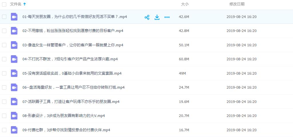Click the video icon of file 09

(x=14, y=130)
